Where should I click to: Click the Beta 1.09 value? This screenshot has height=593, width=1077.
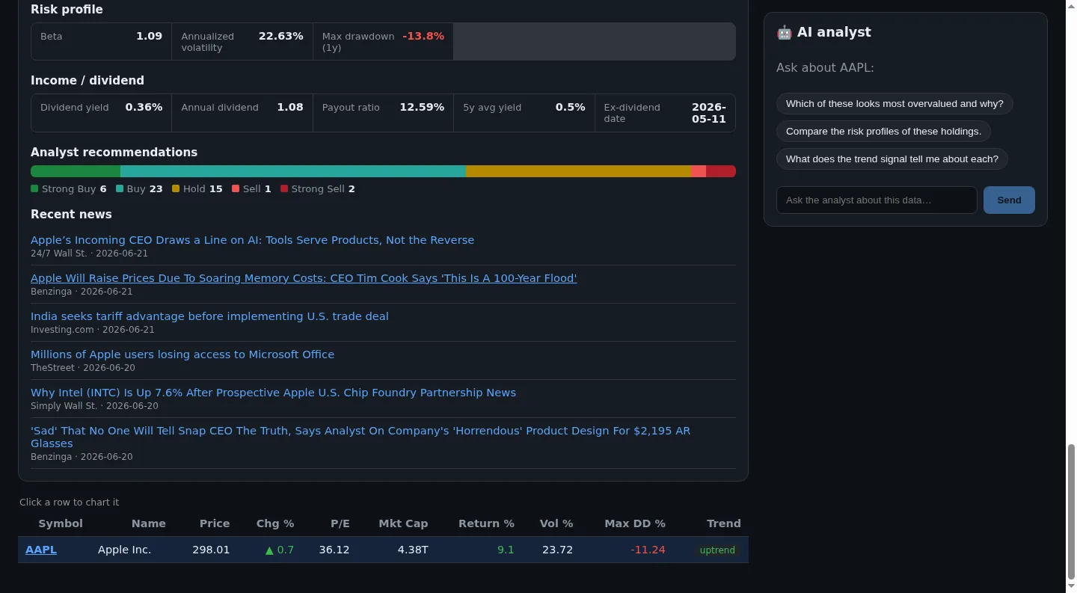(149, 36)
